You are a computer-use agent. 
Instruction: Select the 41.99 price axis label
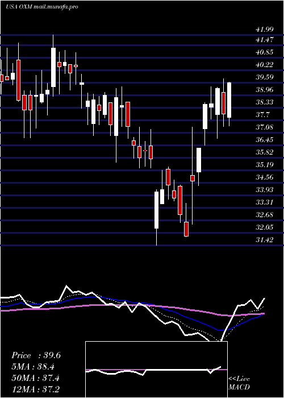(x=265, y=30)
